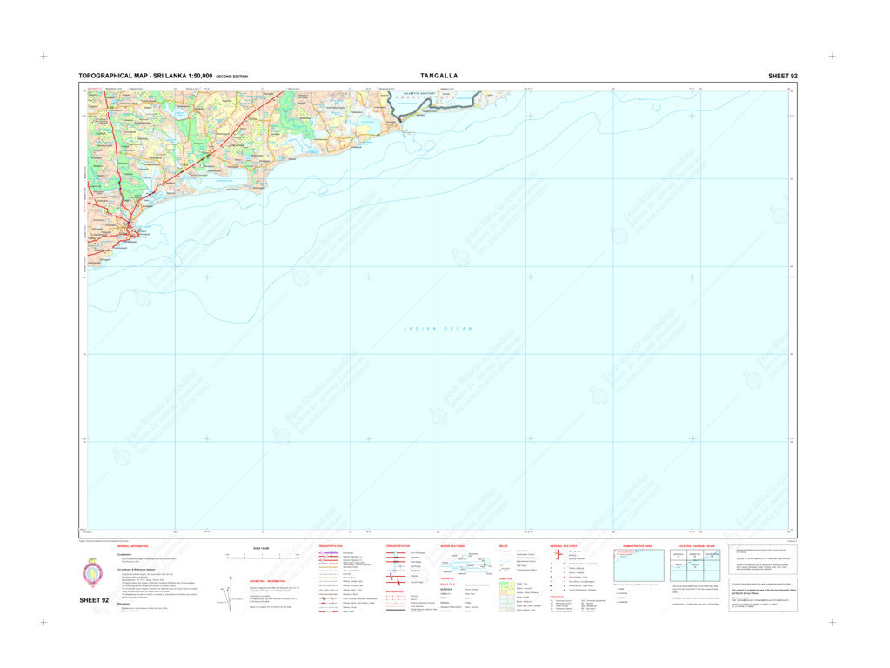Image resolution: width=890 pixels, height=668 pixels.
Task: Click the bottom-right registration cross mark
Action: point(832,622)
